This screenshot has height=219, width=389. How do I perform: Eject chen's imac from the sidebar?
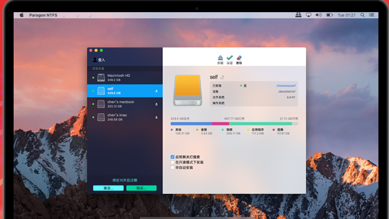click(156, 117)
